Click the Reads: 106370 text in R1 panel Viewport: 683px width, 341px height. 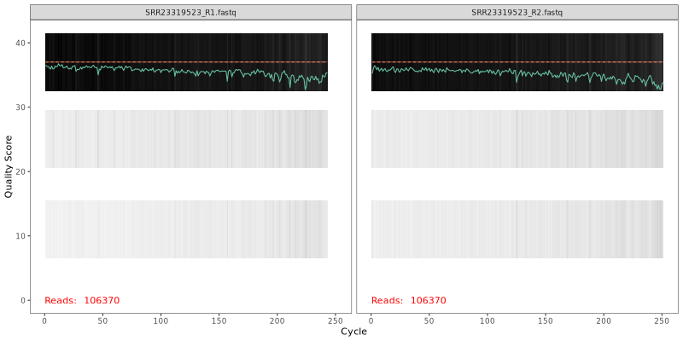82,300
